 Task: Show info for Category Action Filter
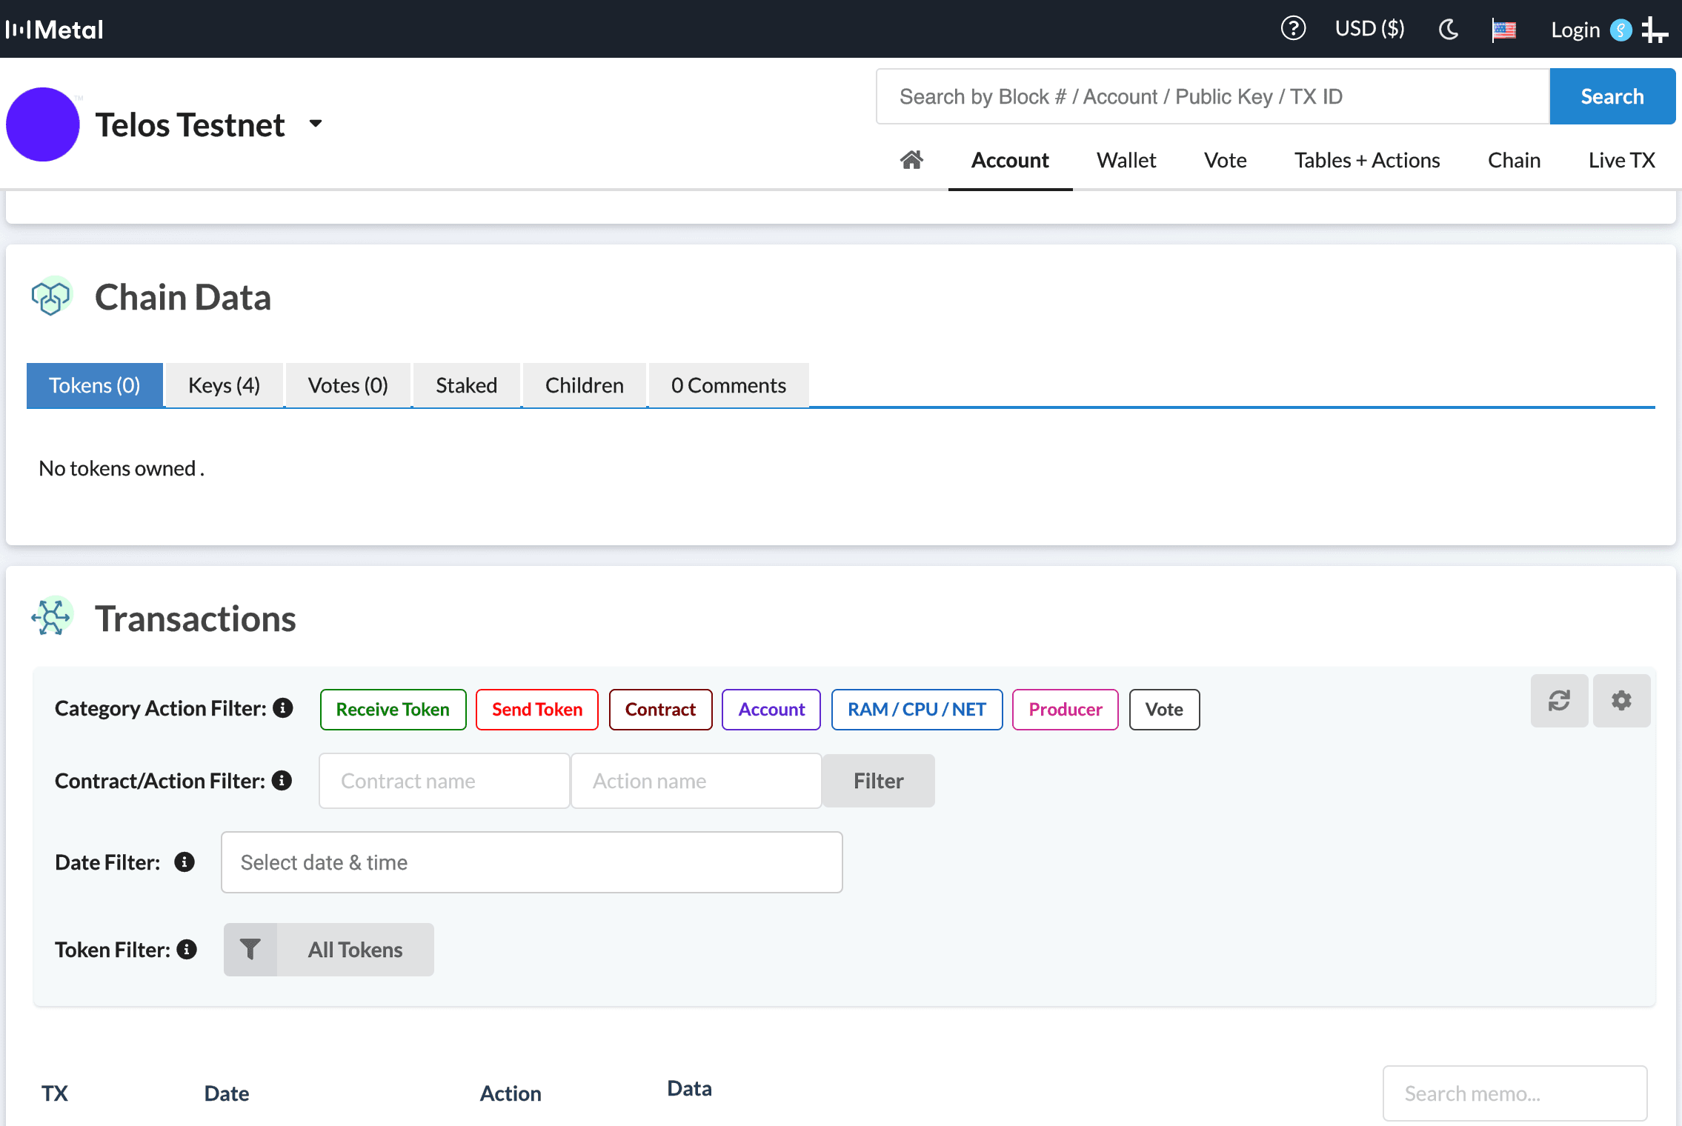tap(283, 708)
